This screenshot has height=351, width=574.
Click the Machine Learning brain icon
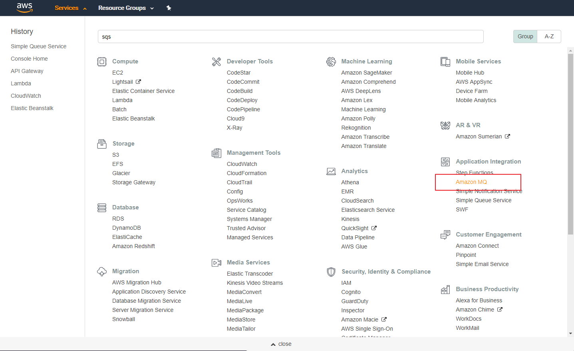coord(331,62)
